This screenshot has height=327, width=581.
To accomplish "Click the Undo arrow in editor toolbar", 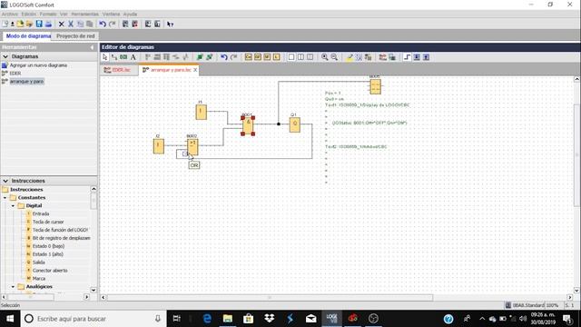I will [x=224, y=57].
